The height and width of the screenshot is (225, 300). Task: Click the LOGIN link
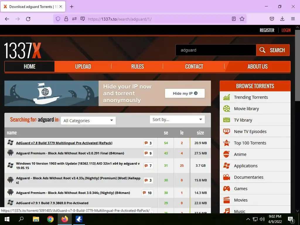point(286,30)
